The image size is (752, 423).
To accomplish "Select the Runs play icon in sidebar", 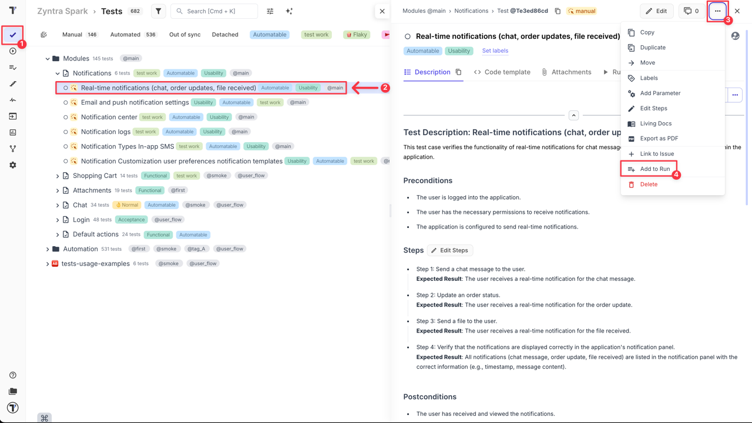I will coord(13,51).
